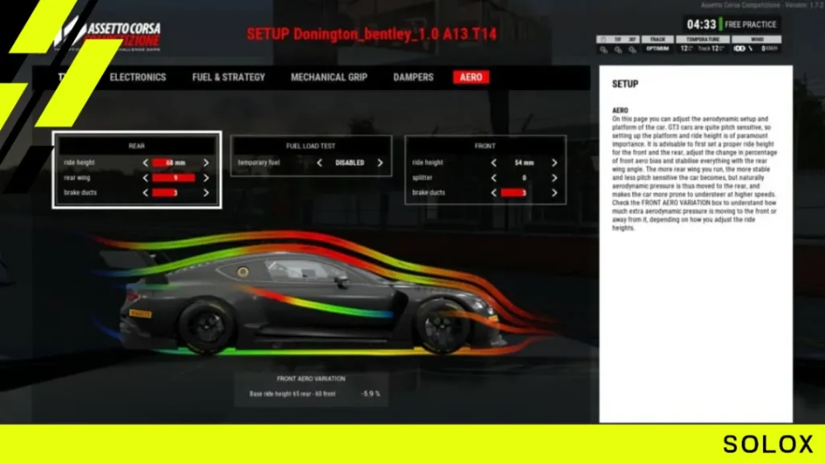This screenshot has width=825, height=464.
Task: Cycle temporary fuel backward with left arrow
Action: click(x=319, y=163)
